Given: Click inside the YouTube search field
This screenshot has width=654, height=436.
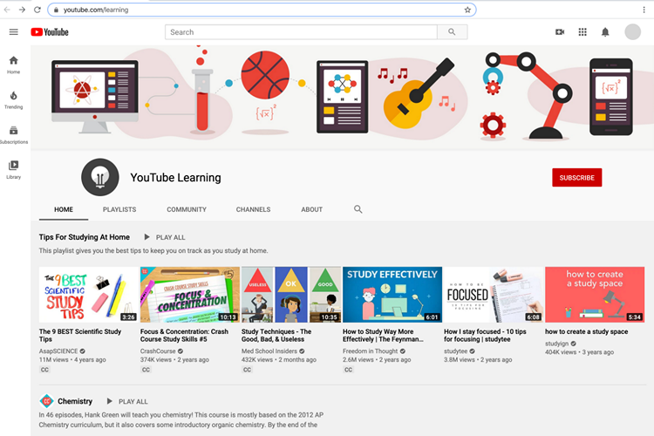Looking at the screenshot, I should point(301,32).
